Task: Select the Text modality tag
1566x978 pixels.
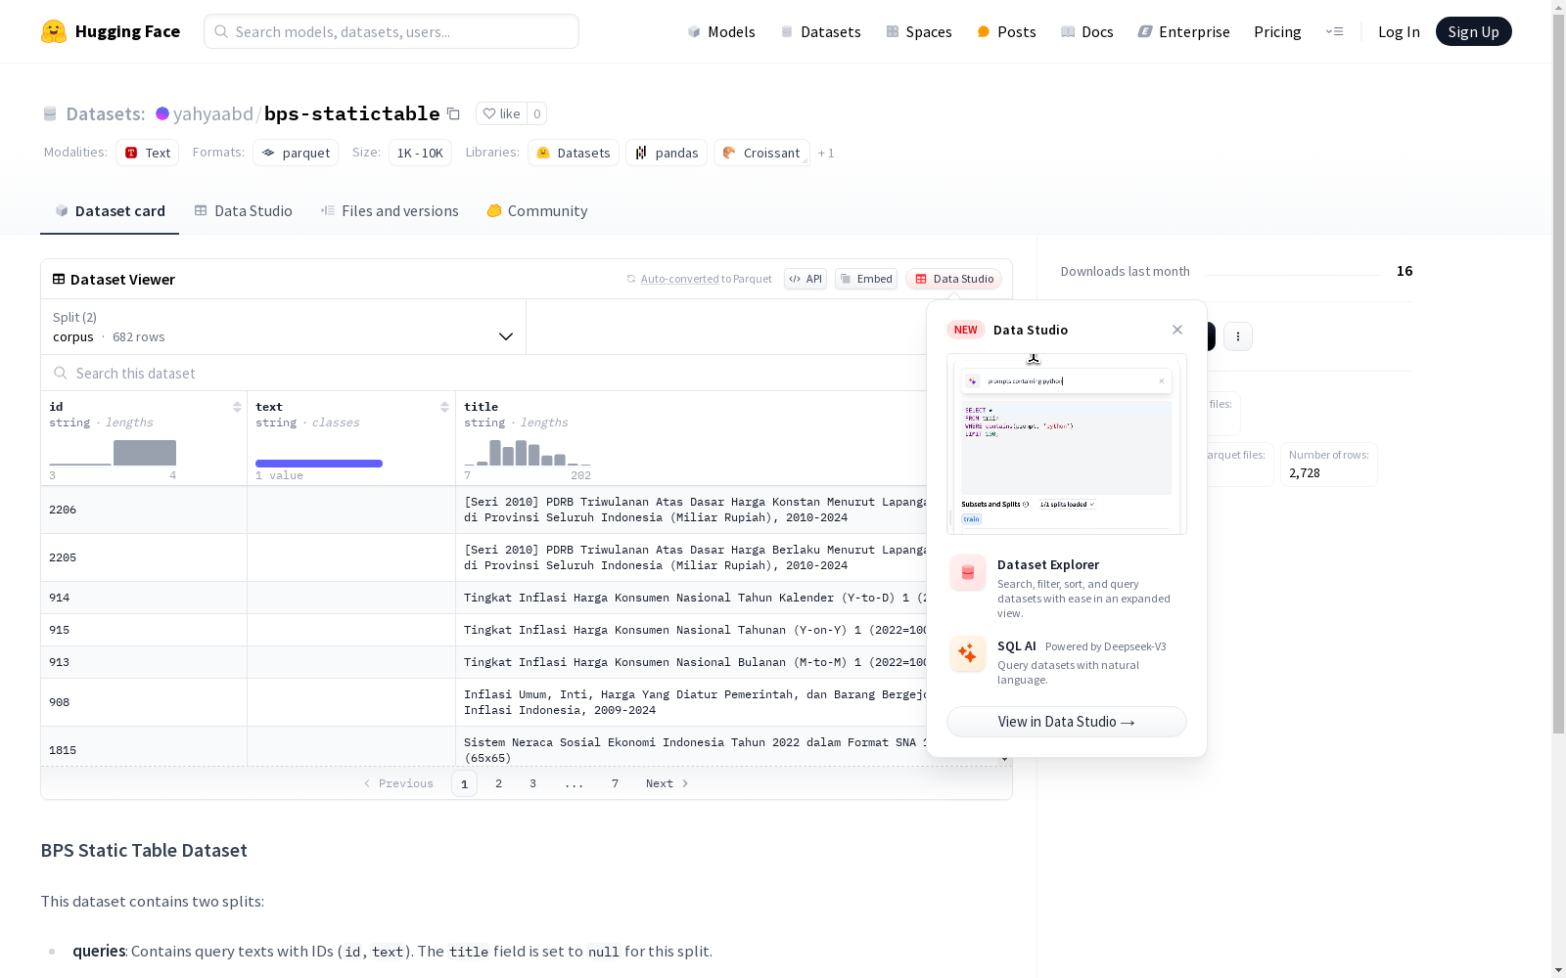Action: 147,153
